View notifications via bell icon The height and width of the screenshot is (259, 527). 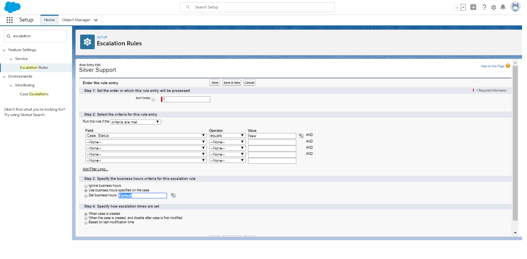(x=503, y=7)
